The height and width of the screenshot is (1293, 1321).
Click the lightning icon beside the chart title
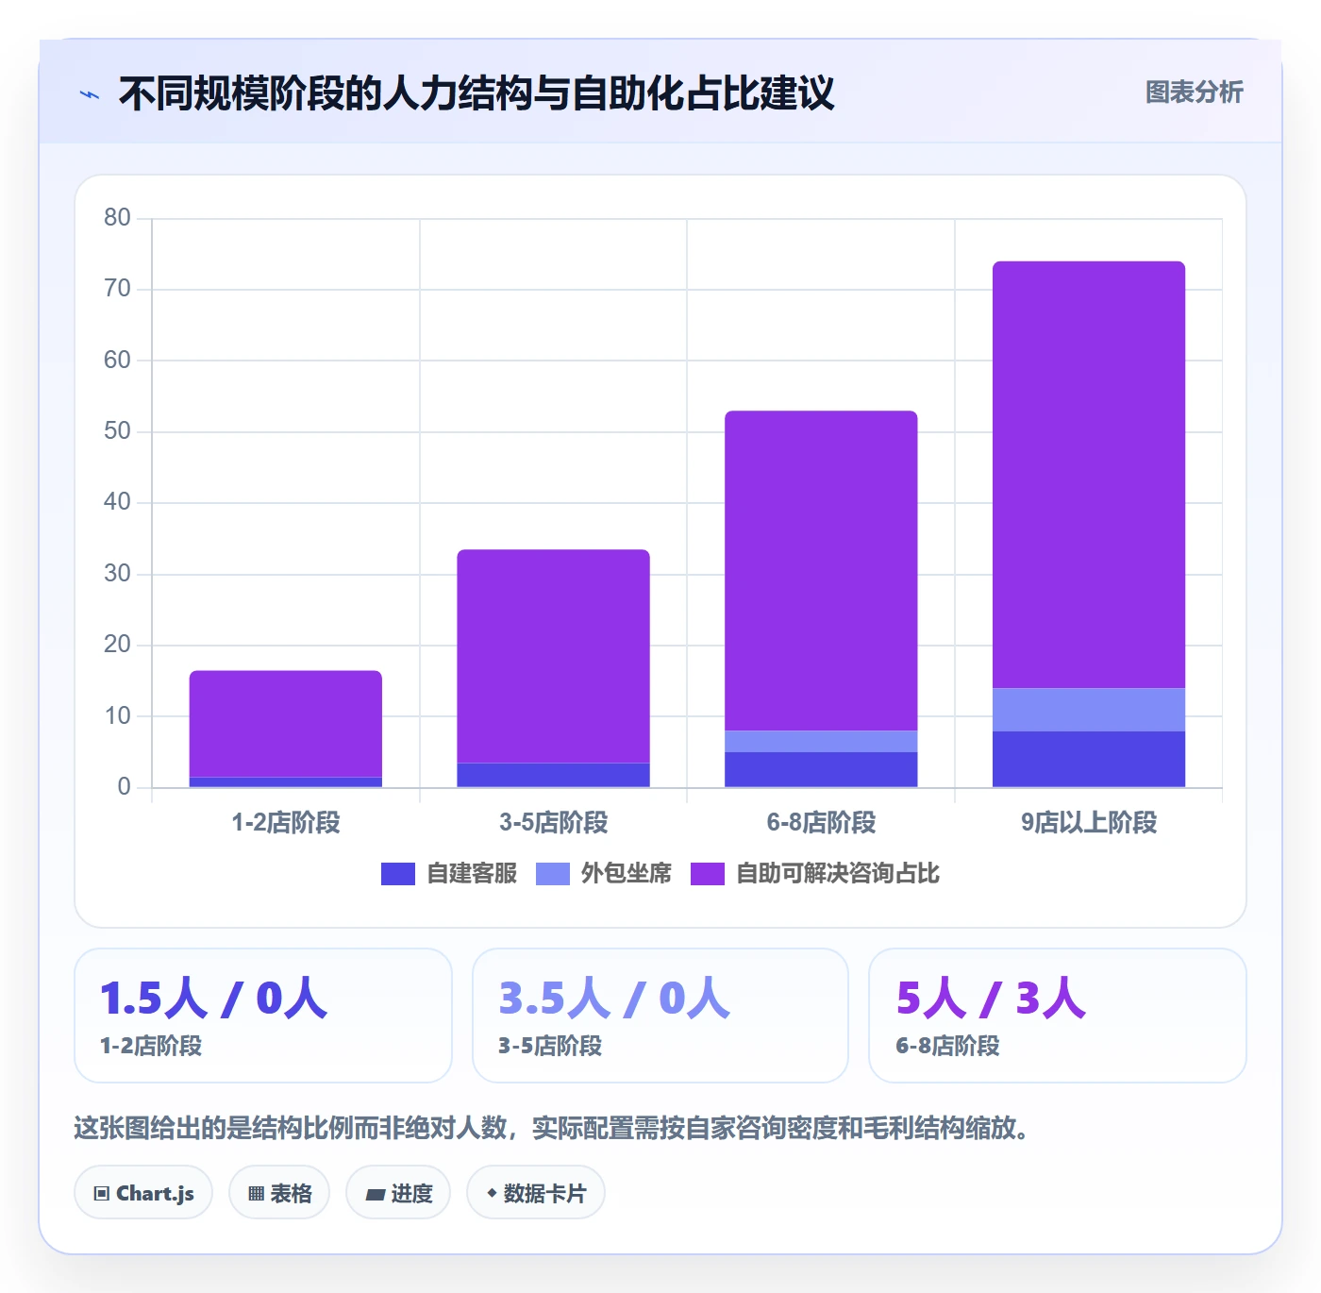tap(90, 94)
